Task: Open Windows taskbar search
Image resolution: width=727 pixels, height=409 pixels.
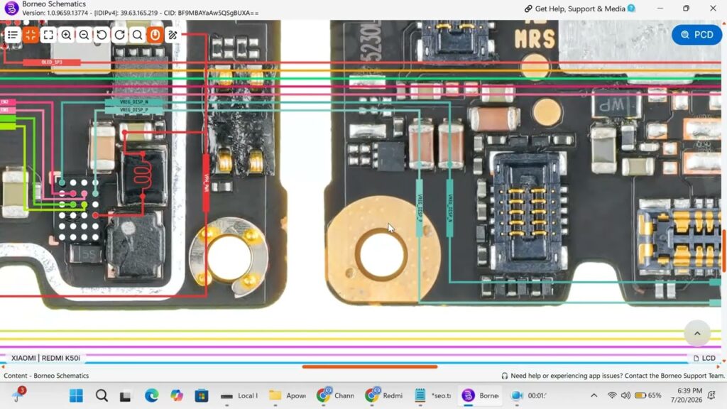Action: [x=102, y=396]
